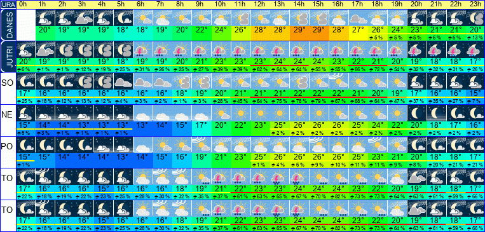Select the NE day row label

click(x=8, y=115)
